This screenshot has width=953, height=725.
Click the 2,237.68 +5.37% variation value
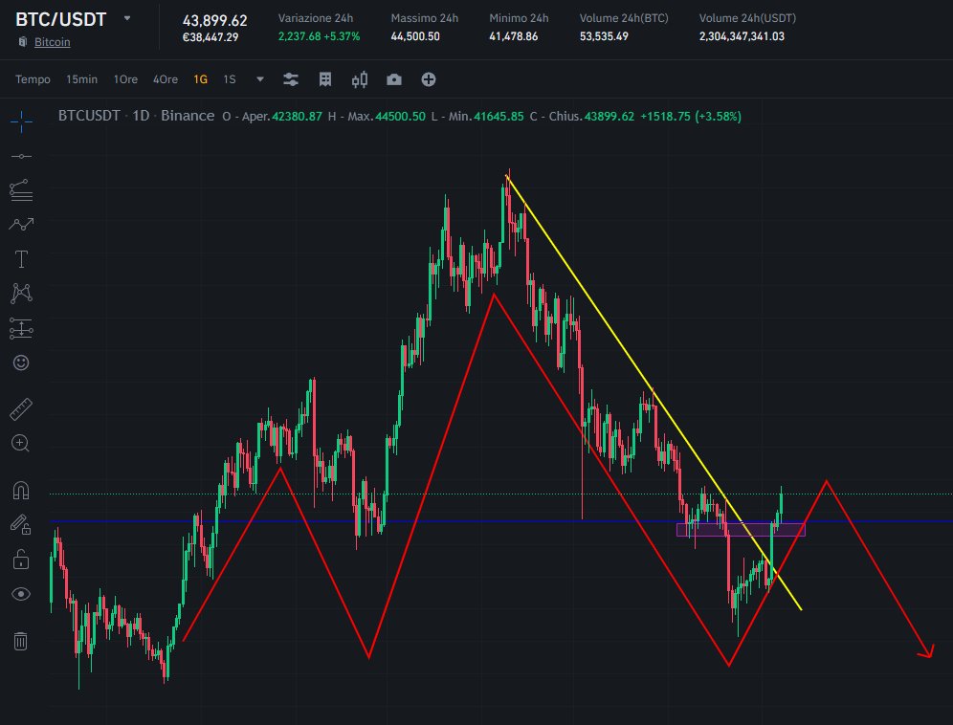point(319,36)
